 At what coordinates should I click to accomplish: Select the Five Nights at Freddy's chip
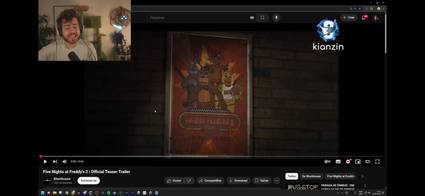tap(341, 176)
